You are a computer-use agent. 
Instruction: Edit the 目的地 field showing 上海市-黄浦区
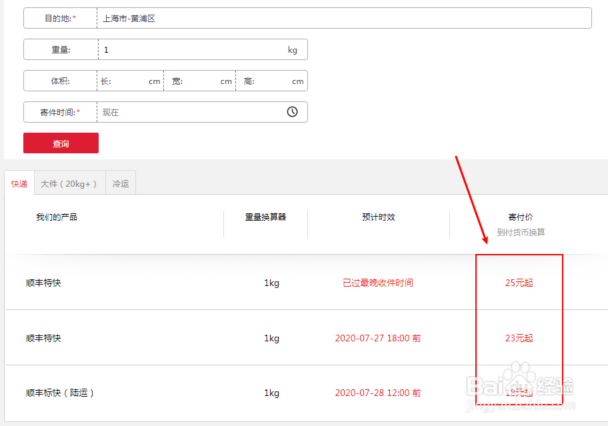[x=344, y=18]
